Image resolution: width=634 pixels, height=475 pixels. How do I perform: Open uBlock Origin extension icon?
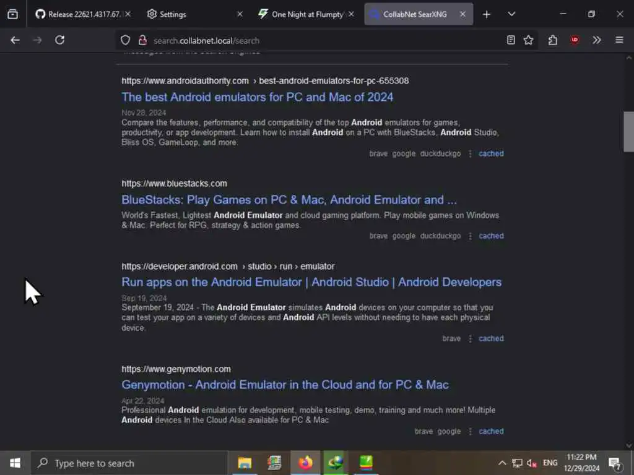pyautogui.click(x=575, y=40)
